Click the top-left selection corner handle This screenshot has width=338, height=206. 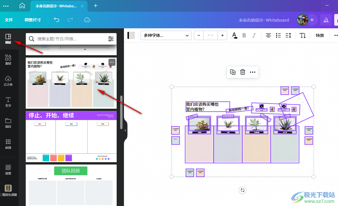pyautogui.click(x=171, y=86)
